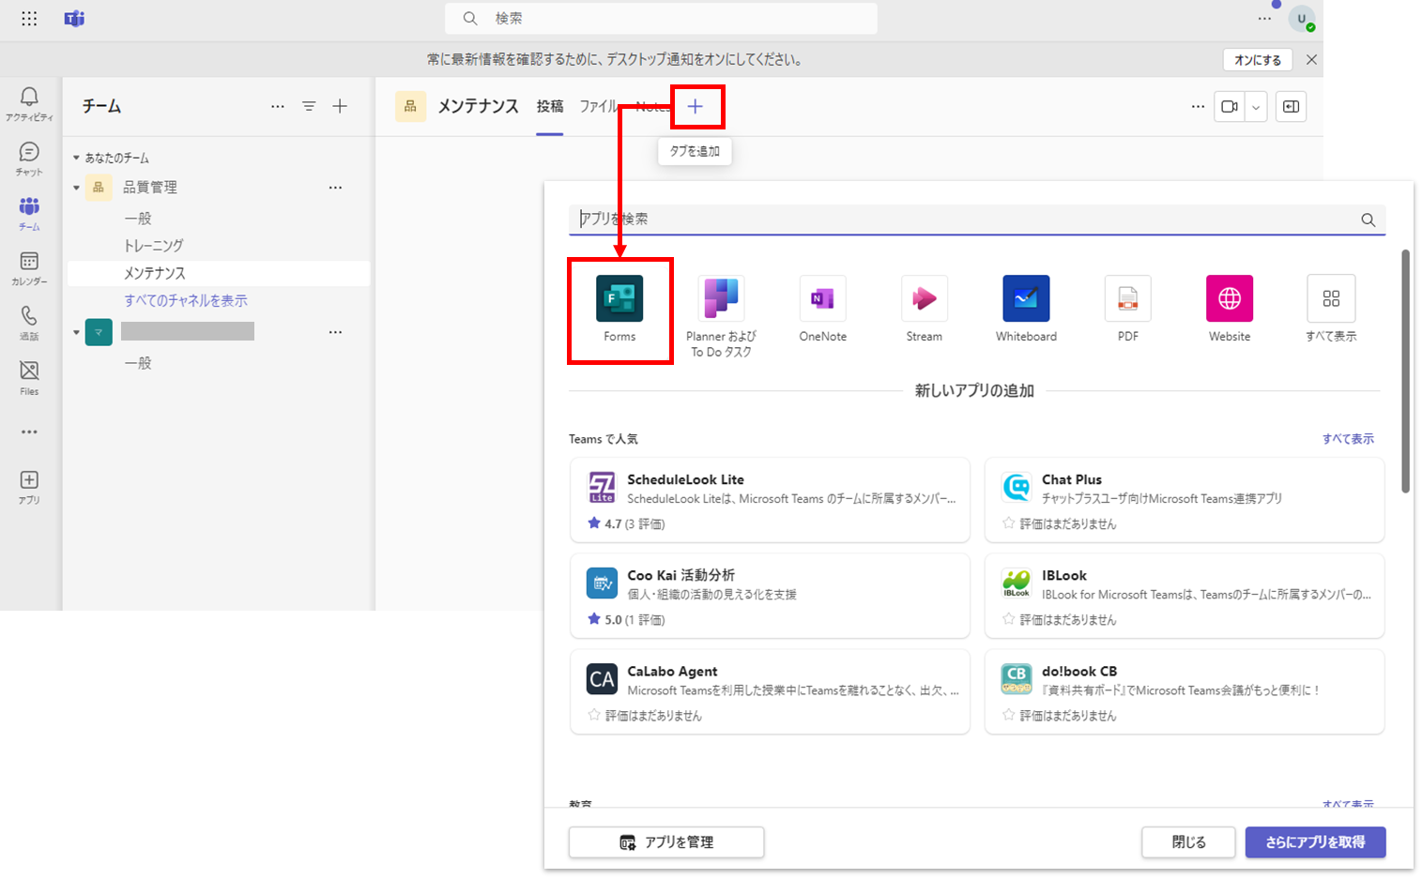Open the channel side pane icon

[x=1292, y=107]
